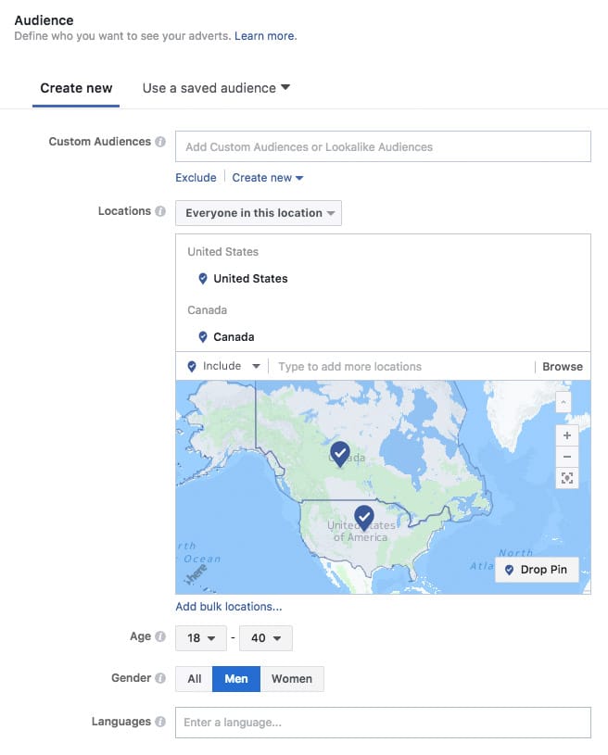Click the Enter a language input field
The width and height of the screenshot is (608, 755).
coord(383,723)
